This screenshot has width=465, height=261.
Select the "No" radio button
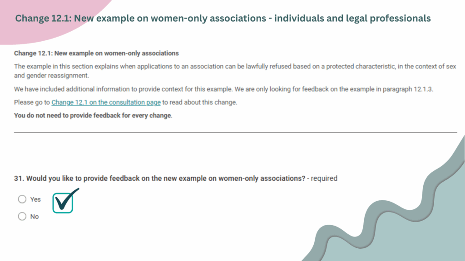click(x=22, y=216)
